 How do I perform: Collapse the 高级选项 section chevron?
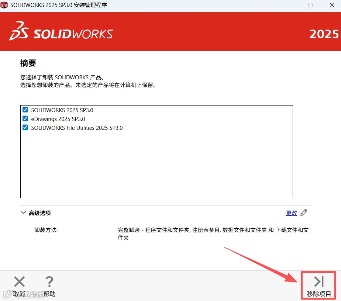23,212
